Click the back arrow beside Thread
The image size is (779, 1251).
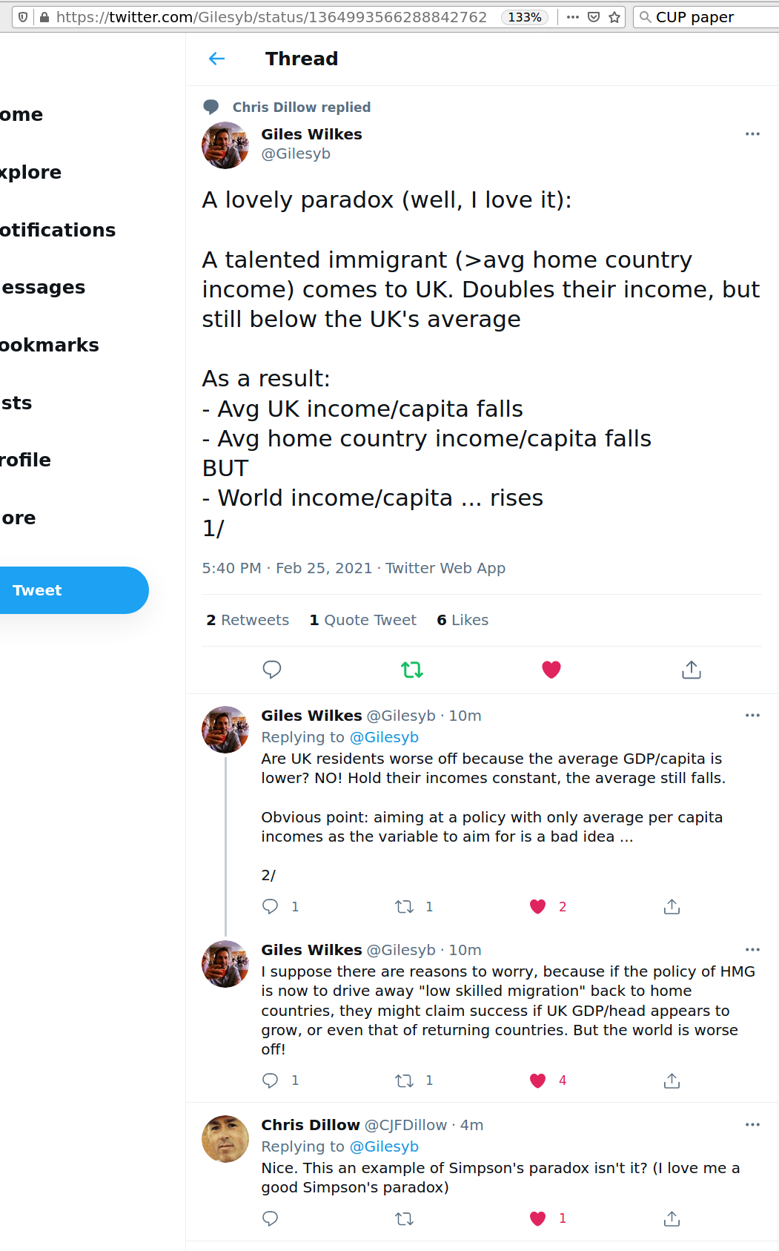click(216, 59)
